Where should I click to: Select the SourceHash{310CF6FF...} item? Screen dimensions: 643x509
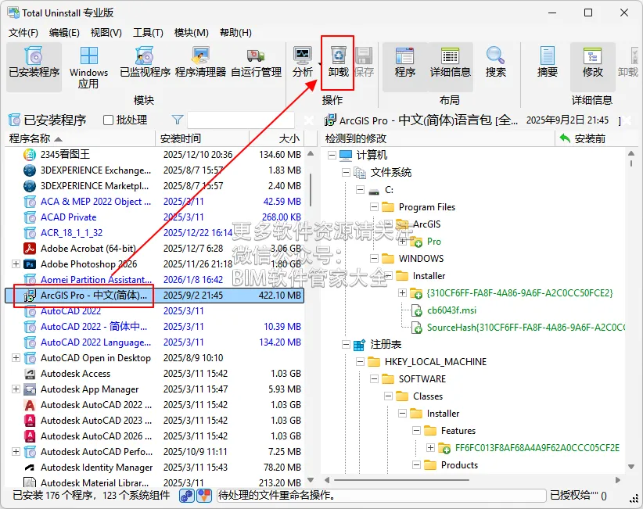click(x=526, y=328)
